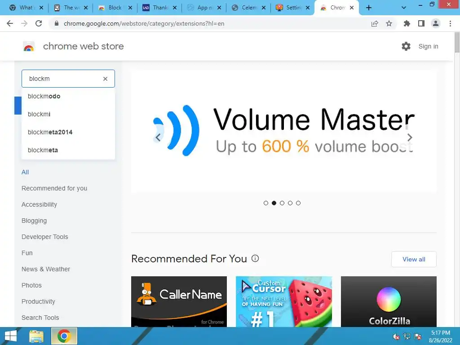Open a new browser tab

tap(369, 8)
